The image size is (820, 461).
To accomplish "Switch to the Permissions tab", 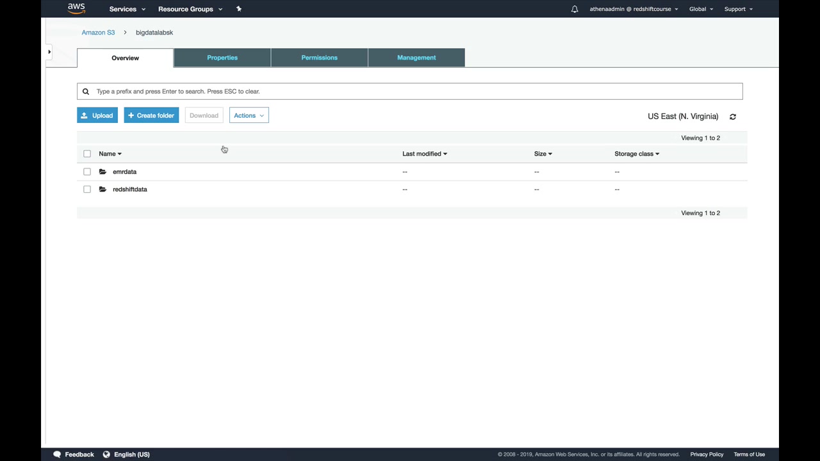I will click(319, 58).
